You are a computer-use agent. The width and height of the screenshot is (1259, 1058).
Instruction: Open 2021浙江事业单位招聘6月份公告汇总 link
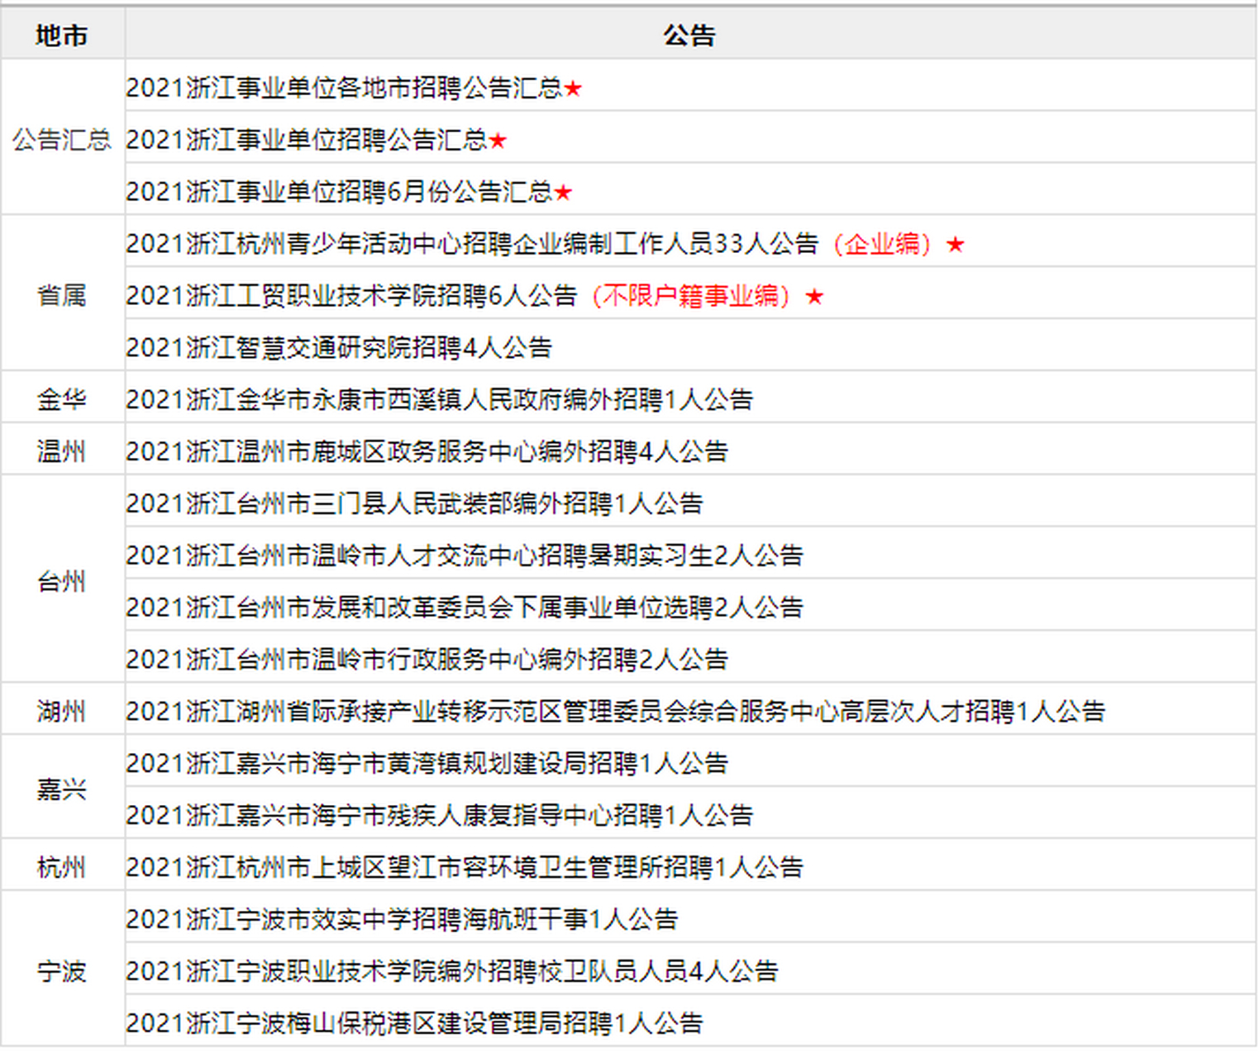pyautogui.click(x=340, y=192)
